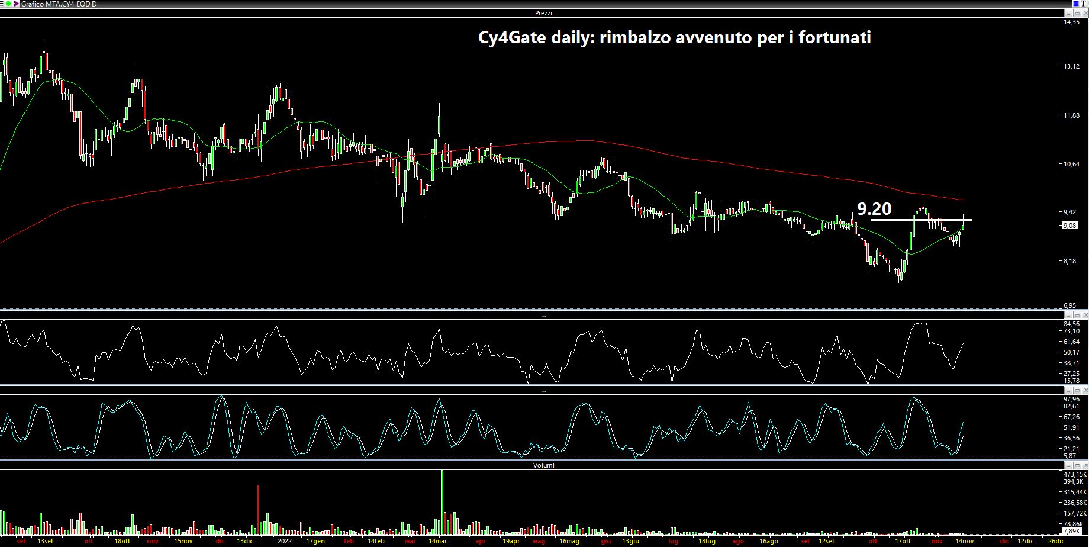Click the 18lug date label

click(x=707, y=541)
